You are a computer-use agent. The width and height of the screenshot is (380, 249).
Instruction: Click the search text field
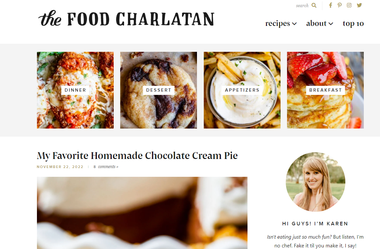coord(302,6)
